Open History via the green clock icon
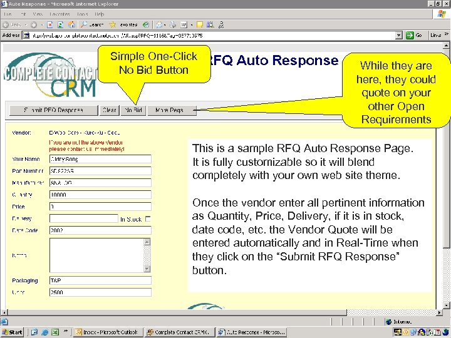 pos(146,25)
